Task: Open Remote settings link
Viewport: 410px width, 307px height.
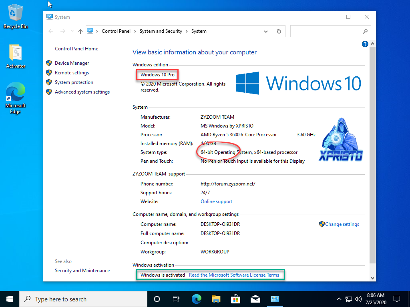Action: 72,73
